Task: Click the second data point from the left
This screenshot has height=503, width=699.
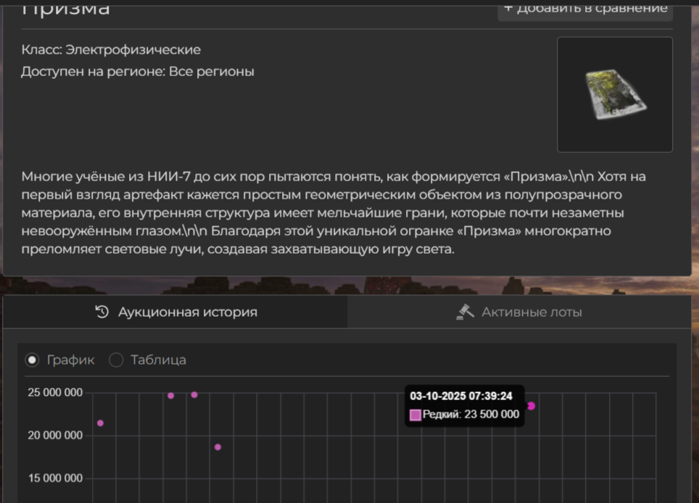Action: pos(171,396)
